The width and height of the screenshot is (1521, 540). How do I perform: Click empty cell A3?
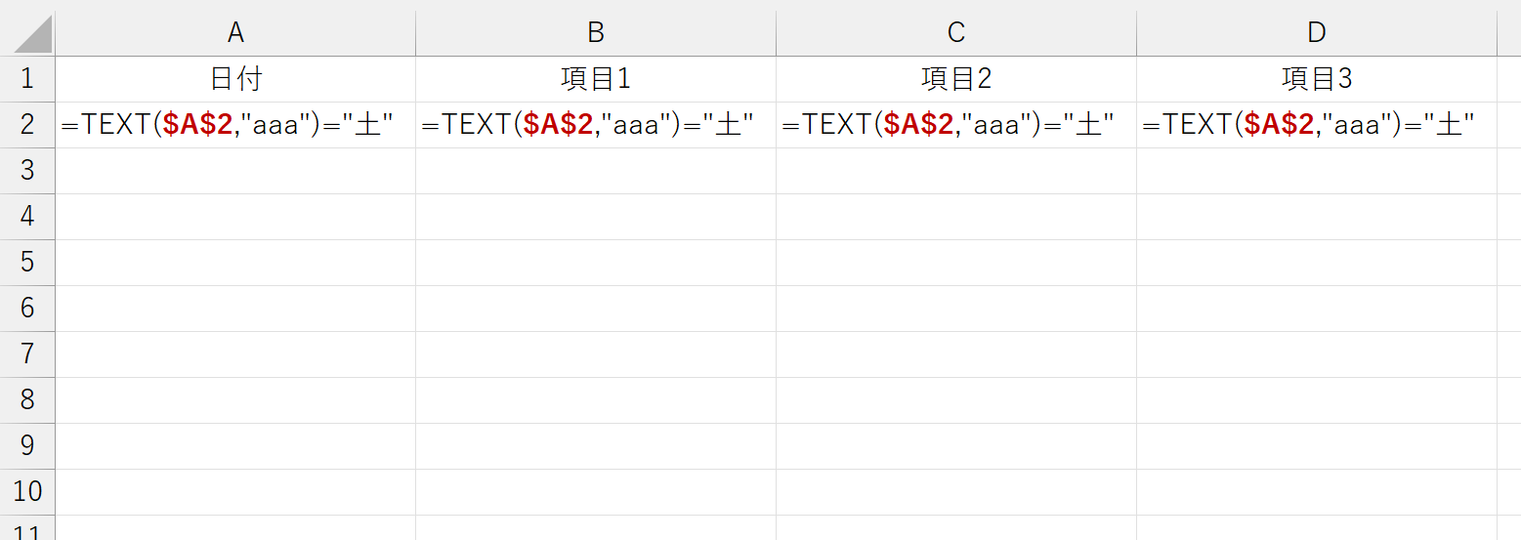[235, 171]
